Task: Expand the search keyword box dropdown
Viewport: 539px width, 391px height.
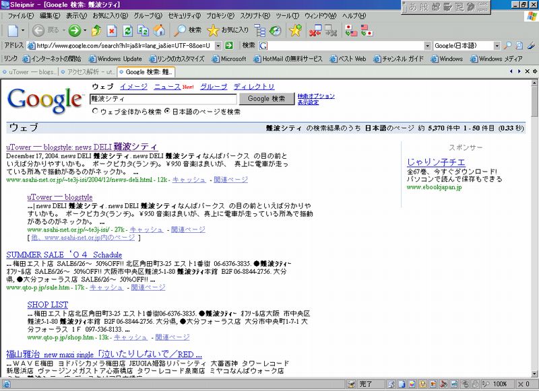Action: [x=427, y=45]
